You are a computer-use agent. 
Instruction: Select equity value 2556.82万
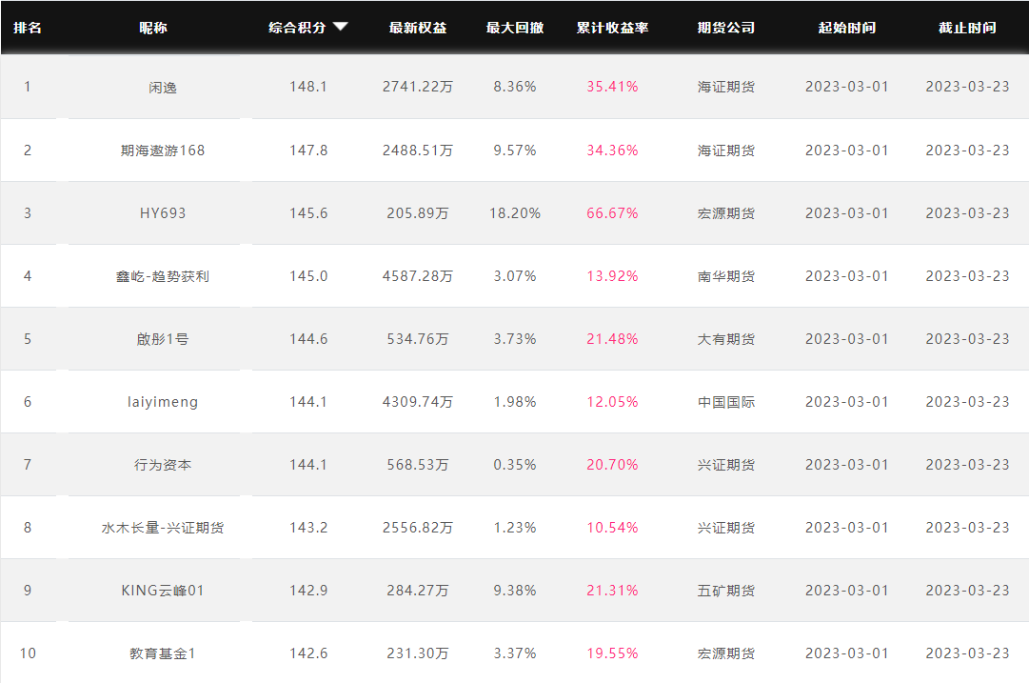tap(417, 528)
